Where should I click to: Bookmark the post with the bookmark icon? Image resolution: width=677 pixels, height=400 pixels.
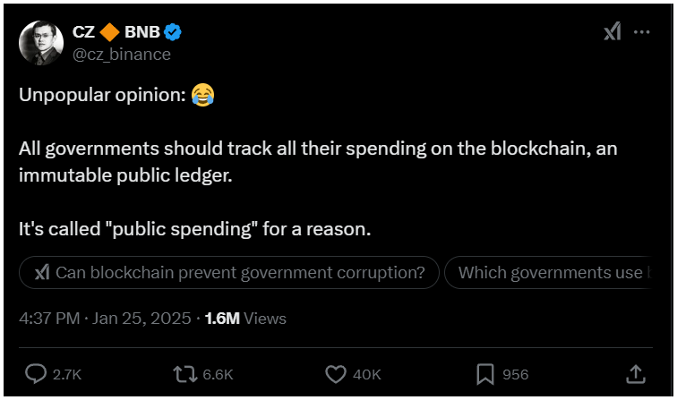pos(484,373)
